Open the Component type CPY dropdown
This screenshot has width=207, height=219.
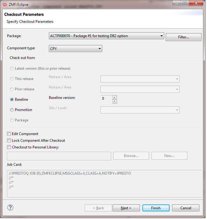click(x=75, y=48)
